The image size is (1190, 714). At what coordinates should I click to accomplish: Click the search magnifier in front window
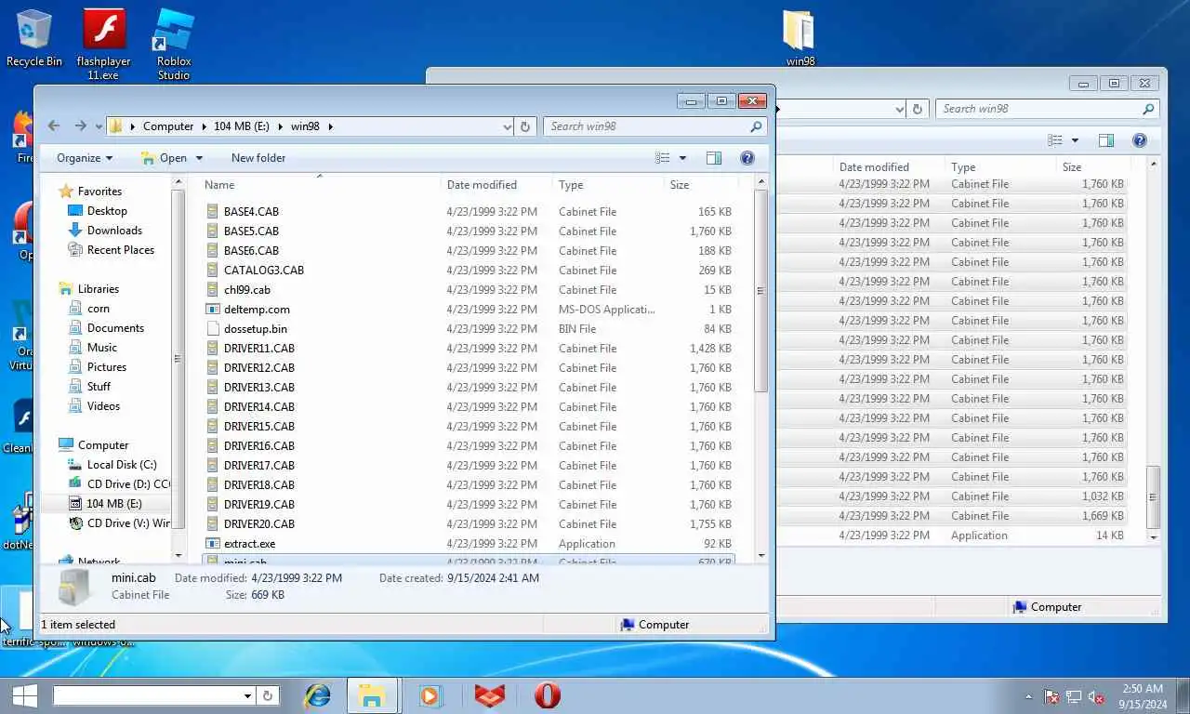(x=756, y=126)
